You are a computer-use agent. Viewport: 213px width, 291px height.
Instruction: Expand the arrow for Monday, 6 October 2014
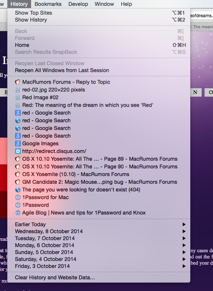pos(184,245)
